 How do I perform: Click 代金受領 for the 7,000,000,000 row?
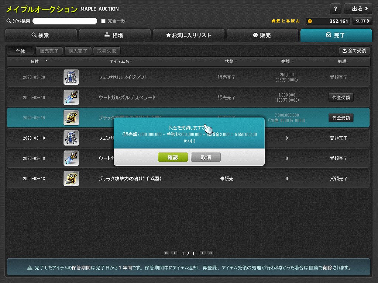click(341, 118)
